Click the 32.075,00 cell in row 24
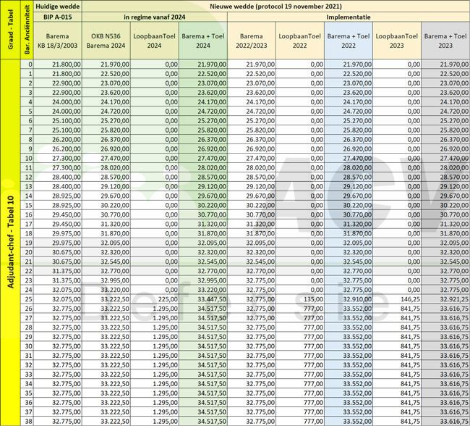Screen dimensions: 470x426 click(58, 290)
